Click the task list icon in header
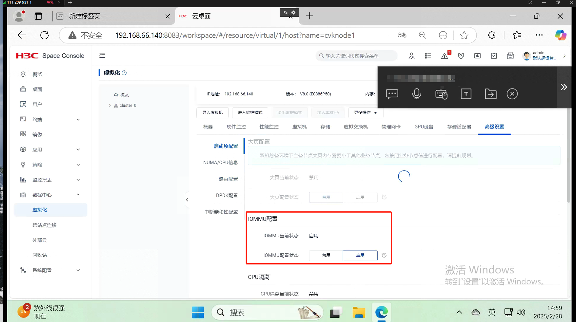Image resolution: width=576 pixels, height=322 pixels. tap(428, 56)
